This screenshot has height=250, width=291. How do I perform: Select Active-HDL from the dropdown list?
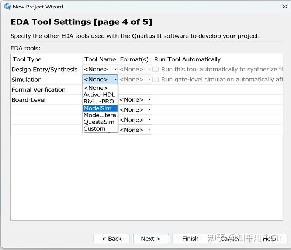[99, 95]
